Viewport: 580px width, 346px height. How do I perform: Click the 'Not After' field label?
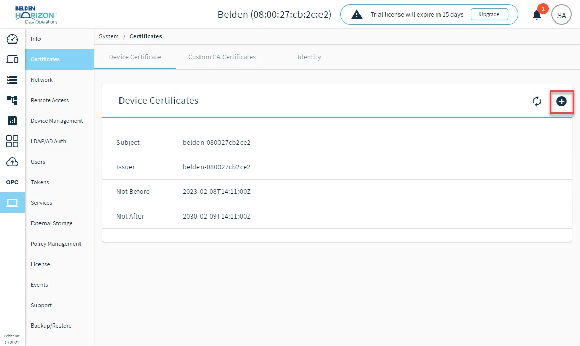click(x=130, y=216)
